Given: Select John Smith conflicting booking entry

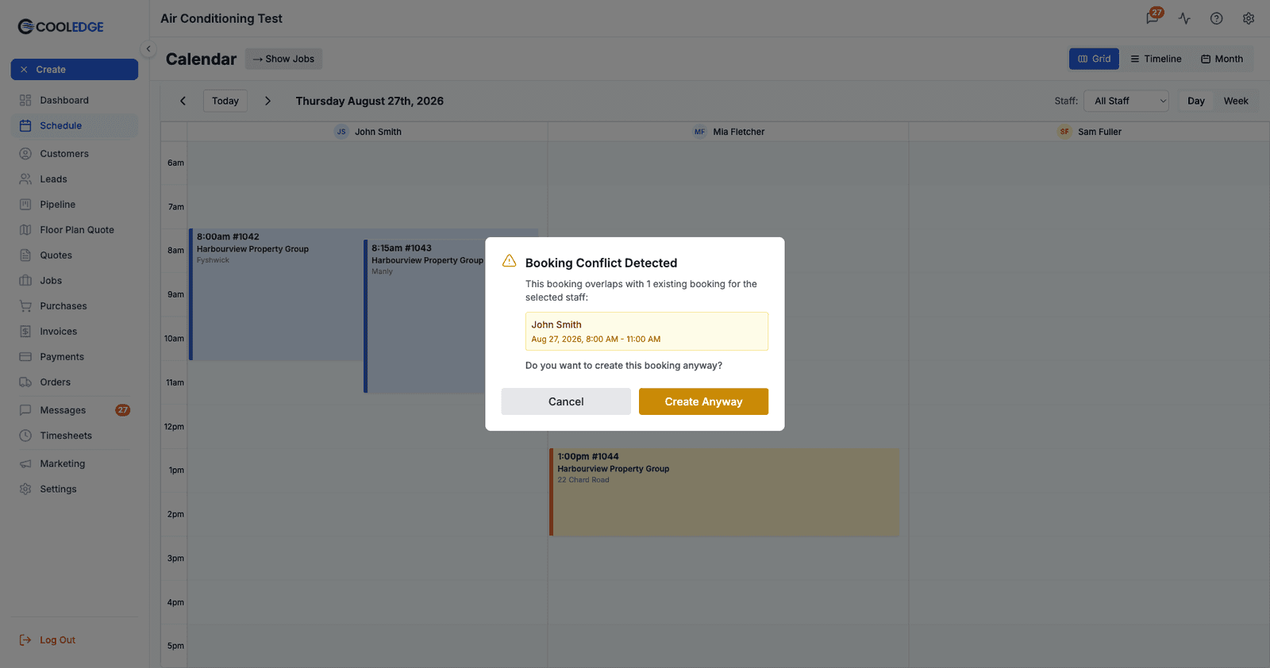Looking at the screenshot, I should (646, 331).
